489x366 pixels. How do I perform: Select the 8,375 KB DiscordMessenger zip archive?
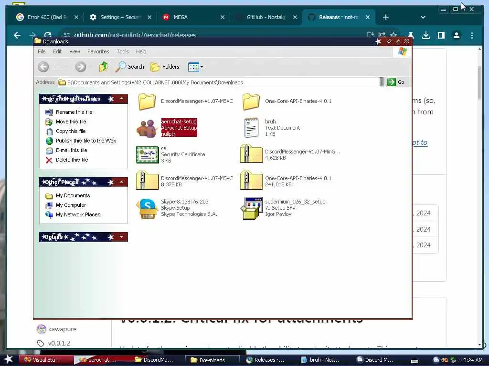(147, 181)
